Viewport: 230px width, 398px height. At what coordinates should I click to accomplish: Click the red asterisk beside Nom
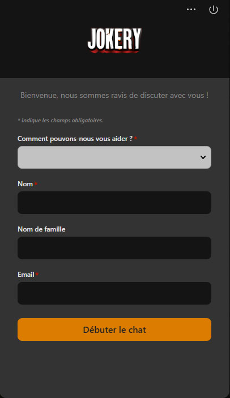[x=36, y=183]
